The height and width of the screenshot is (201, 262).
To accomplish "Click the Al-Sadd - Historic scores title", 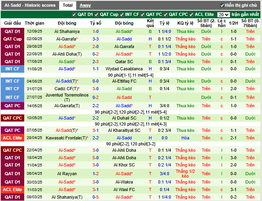I will 30,5.
